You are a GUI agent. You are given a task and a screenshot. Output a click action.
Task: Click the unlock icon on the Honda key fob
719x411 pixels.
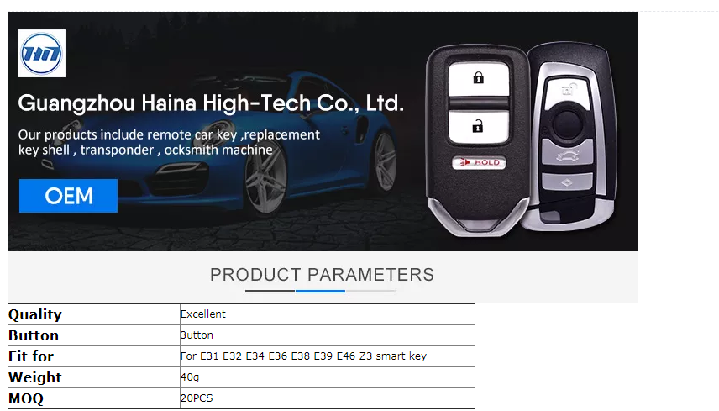(x=478, y=126)
